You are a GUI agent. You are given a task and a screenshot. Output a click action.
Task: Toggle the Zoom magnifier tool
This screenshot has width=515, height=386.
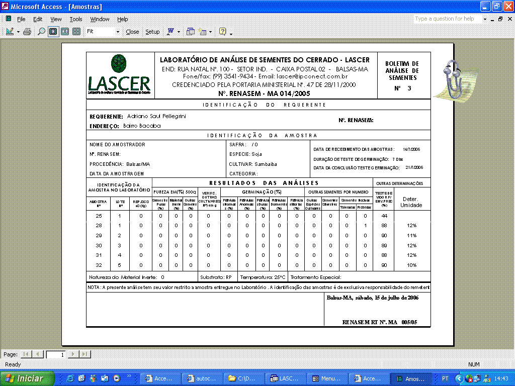[41, 32]
